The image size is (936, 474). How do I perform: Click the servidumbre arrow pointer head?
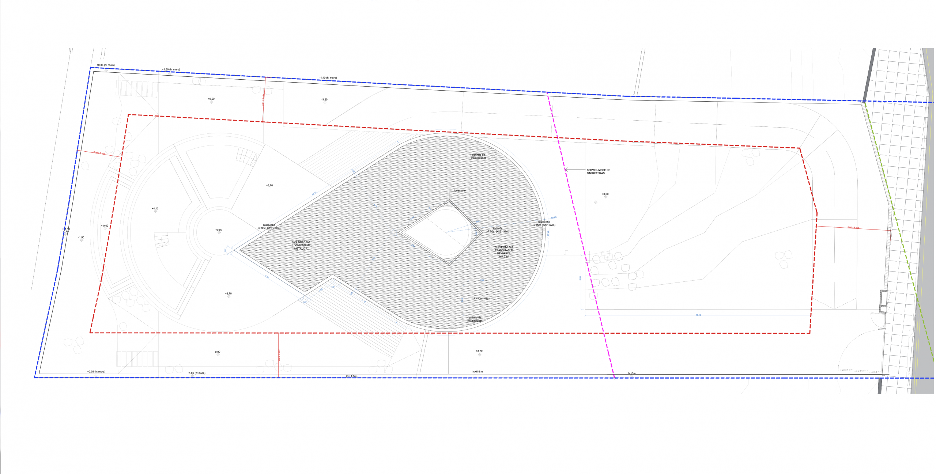point(566,170)
